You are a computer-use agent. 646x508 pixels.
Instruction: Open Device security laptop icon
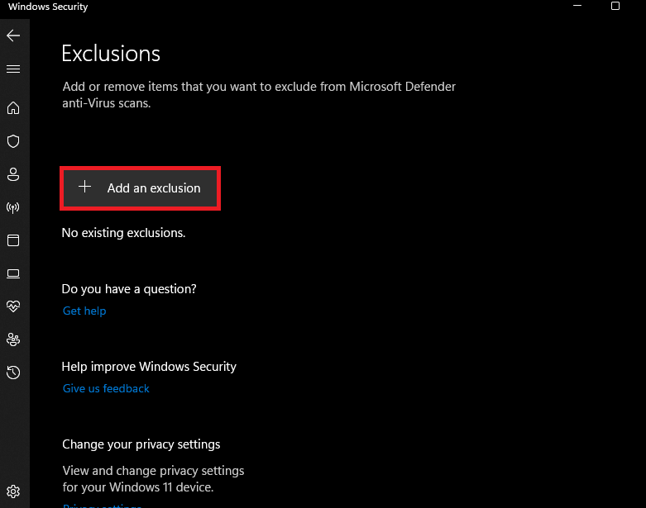point(13,273)
